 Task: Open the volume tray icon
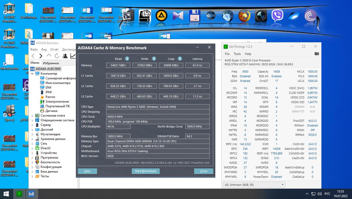click(320, 194)
